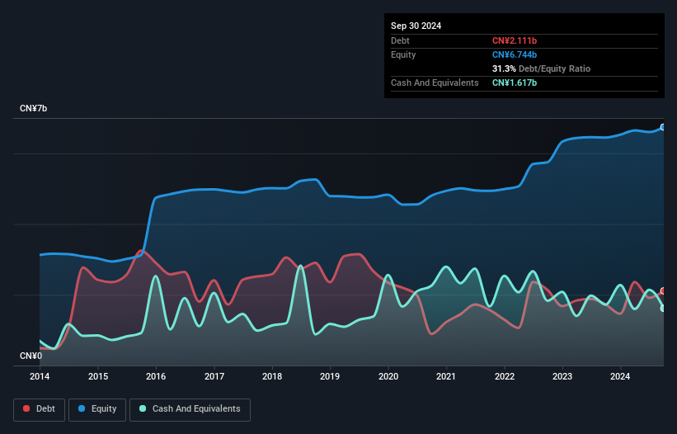Click the 31.3% Debt/Equity Ratio text

[541, 68]
